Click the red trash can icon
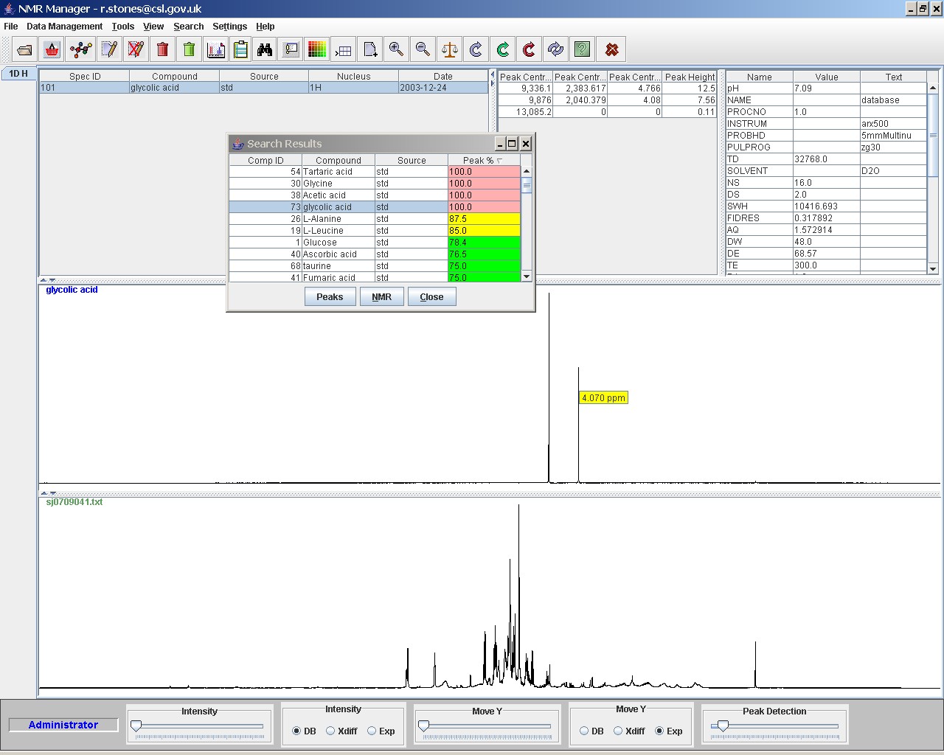Image resolution: width=944 pixels, height=755 pixels. [163, 49]
